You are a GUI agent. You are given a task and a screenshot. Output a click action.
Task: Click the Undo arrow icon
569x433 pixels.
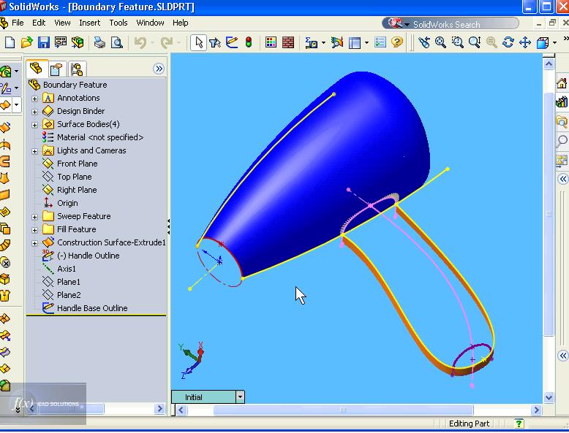(140, 43)
